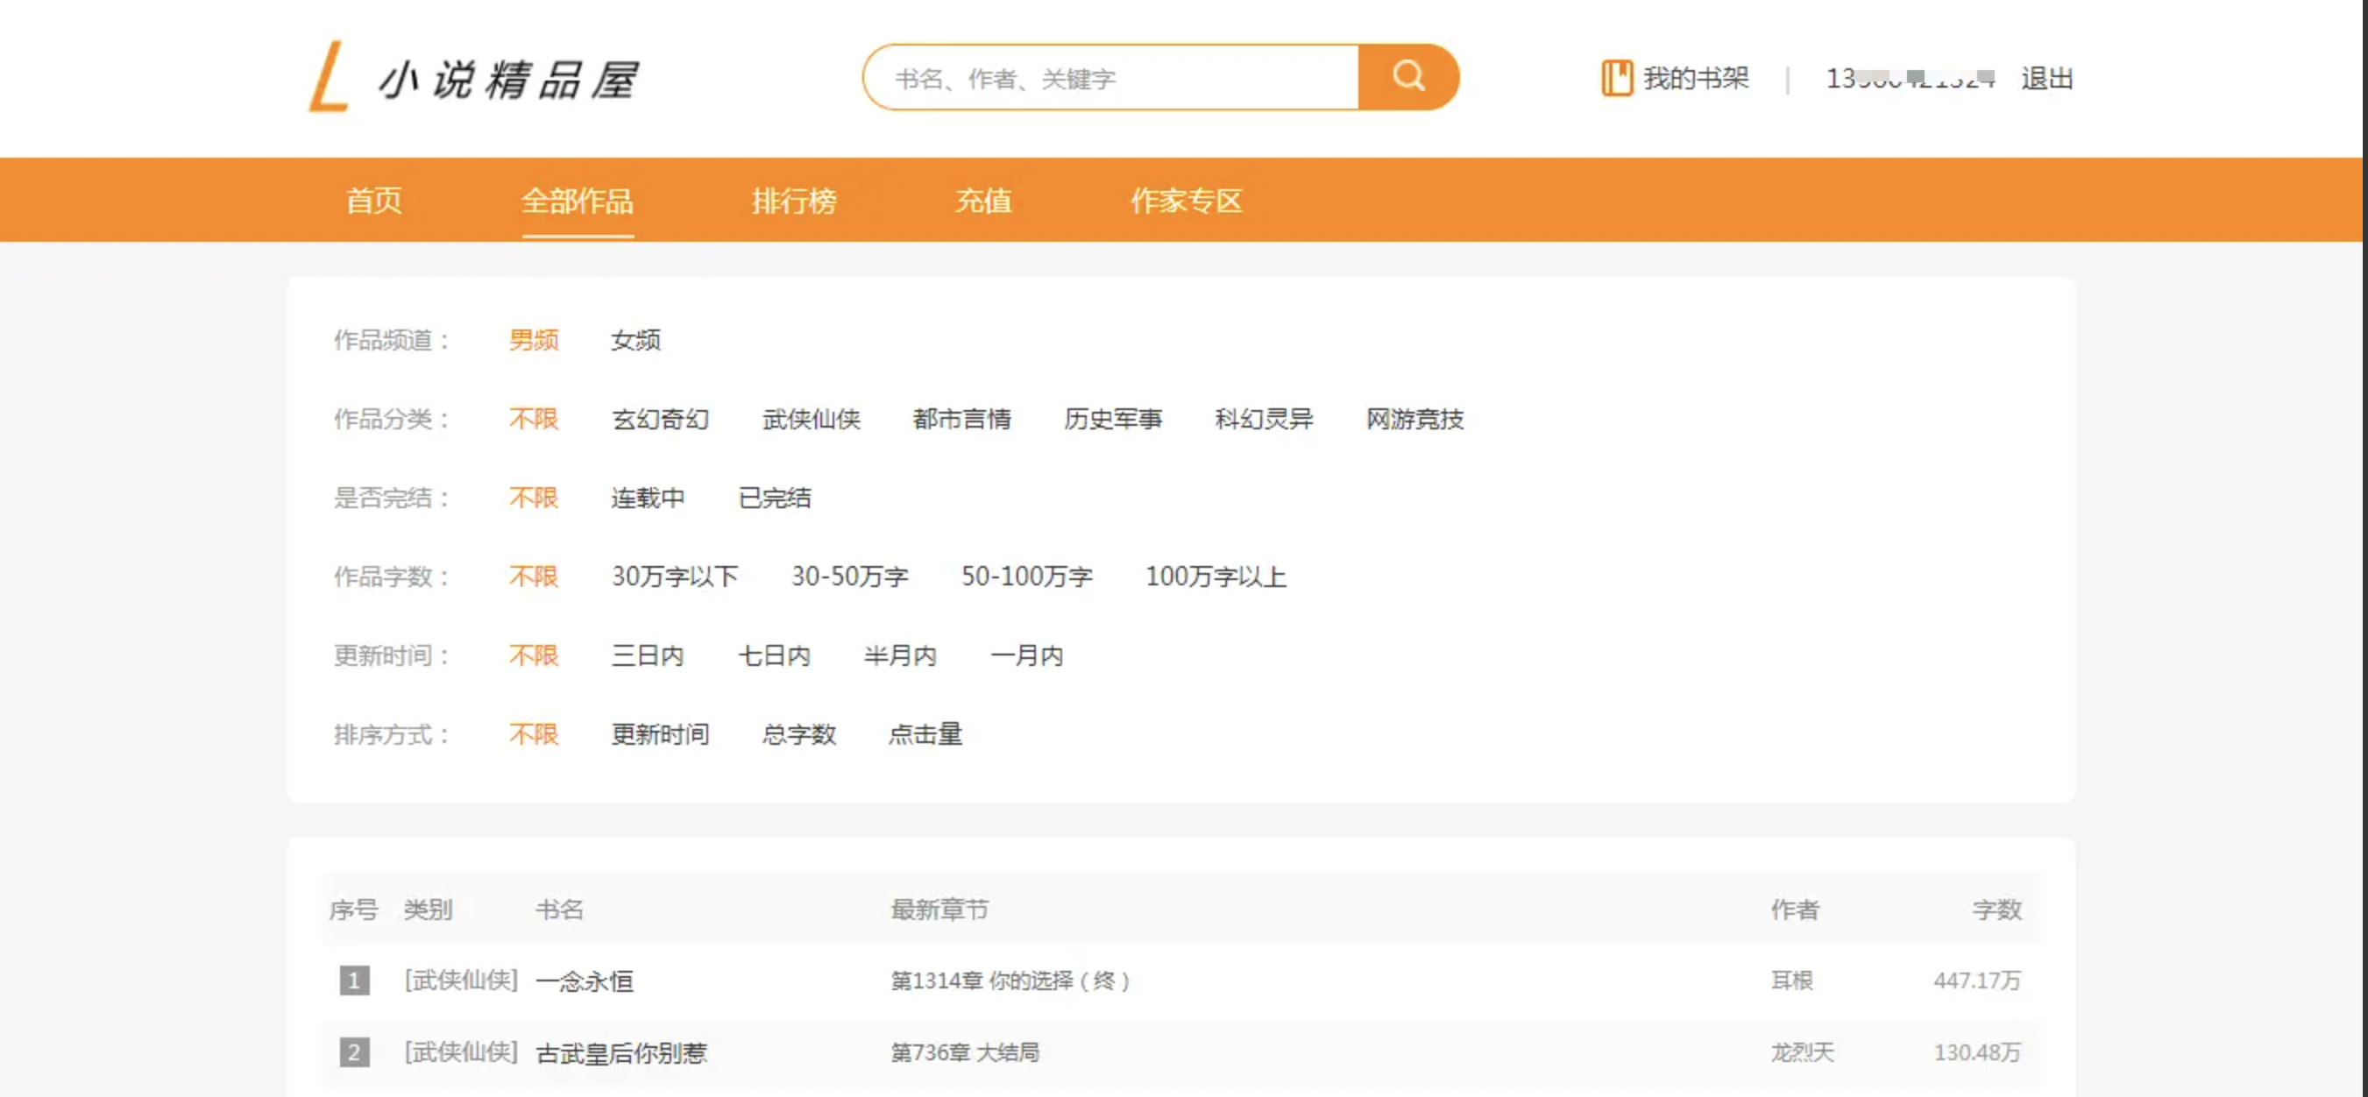The image size is (2368, 1097).
Task: Select the 男频 channel filter
Action: (x=534, y=340)
